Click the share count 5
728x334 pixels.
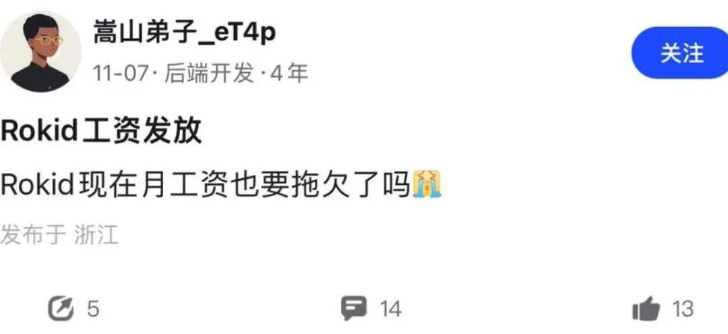93,310
